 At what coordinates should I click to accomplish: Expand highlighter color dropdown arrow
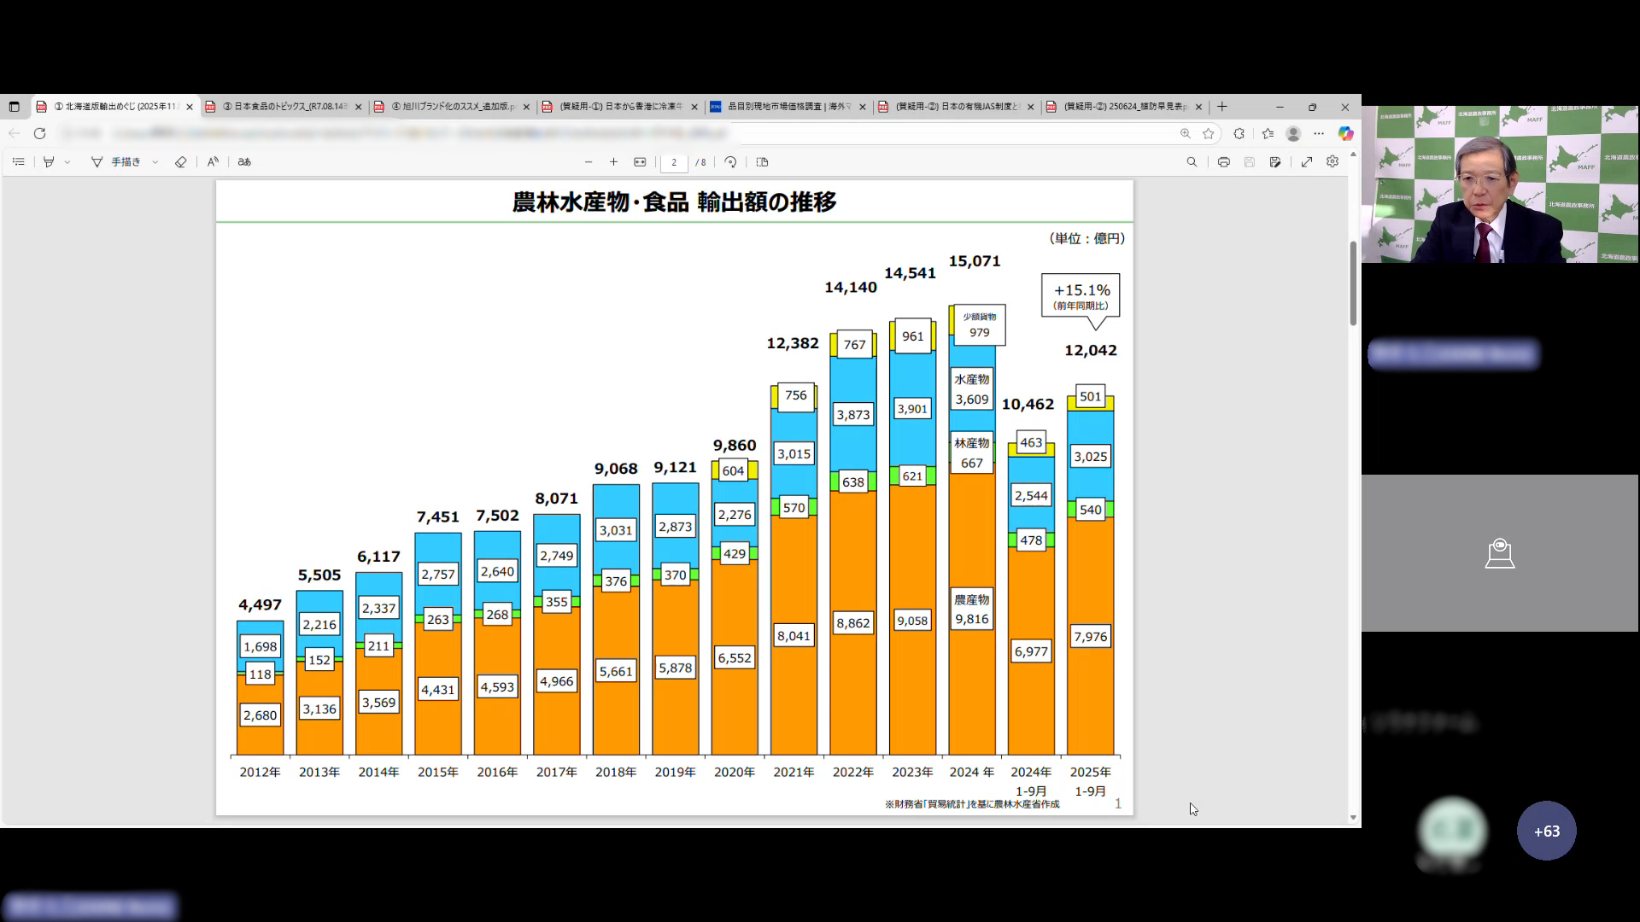(x=67, y=162)
